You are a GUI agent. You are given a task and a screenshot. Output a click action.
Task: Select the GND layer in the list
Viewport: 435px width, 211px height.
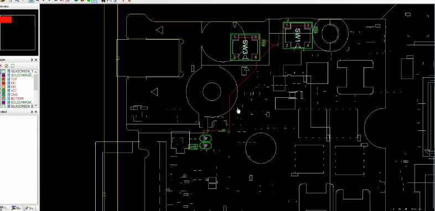click(14, 94)
